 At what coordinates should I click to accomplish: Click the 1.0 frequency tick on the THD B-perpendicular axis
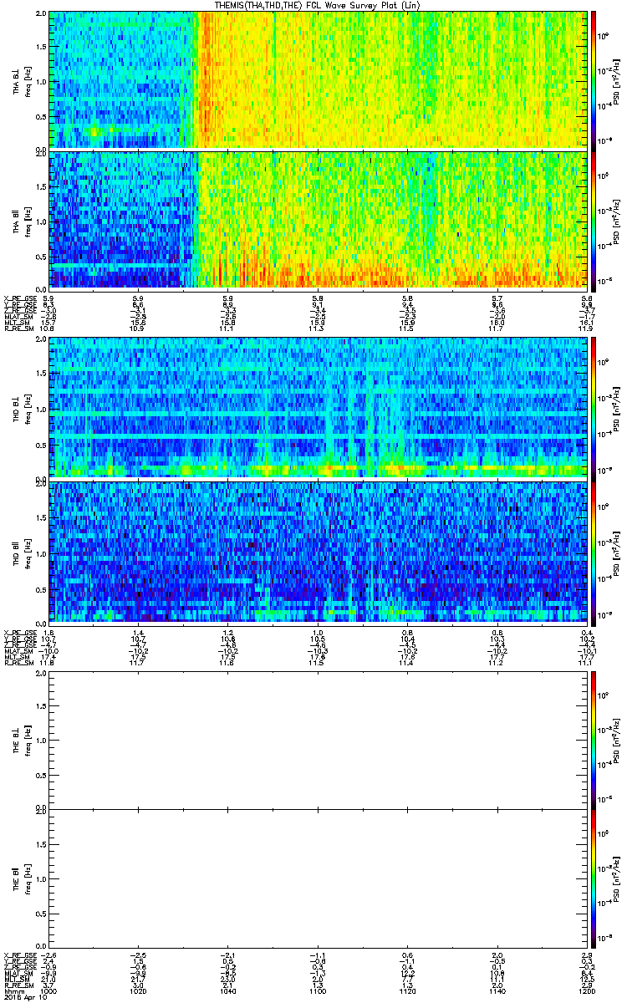pos(39,408)
